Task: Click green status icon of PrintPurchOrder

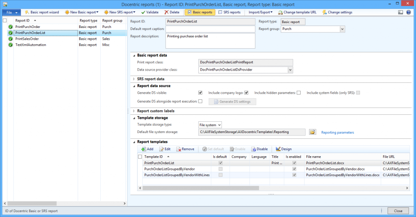Action: [x=10, y=27]
